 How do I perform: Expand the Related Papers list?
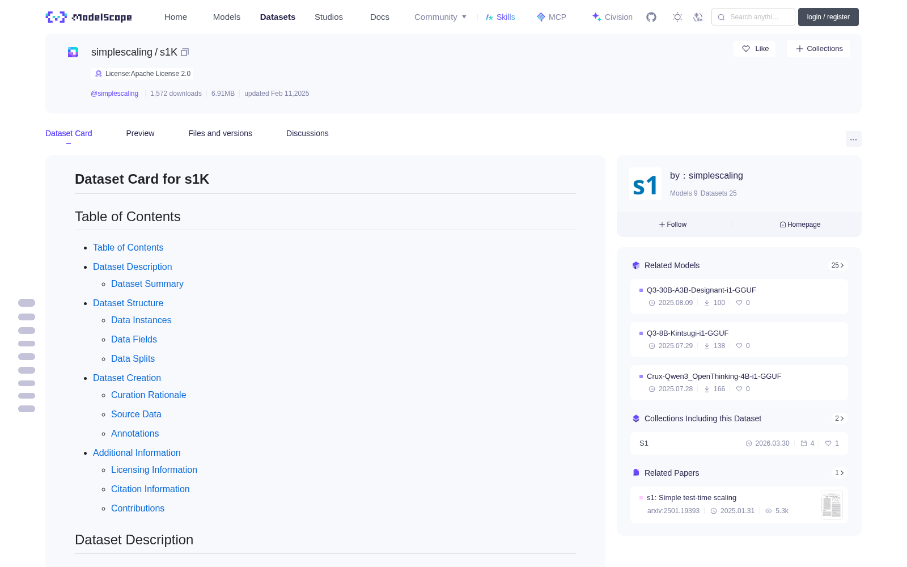840,473
